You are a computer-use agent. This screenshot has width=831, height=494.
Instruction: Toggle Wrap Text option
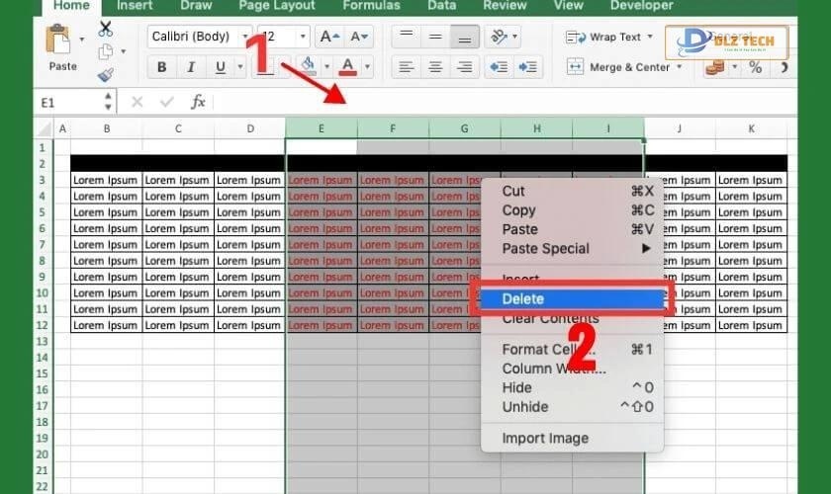(605, 38)
